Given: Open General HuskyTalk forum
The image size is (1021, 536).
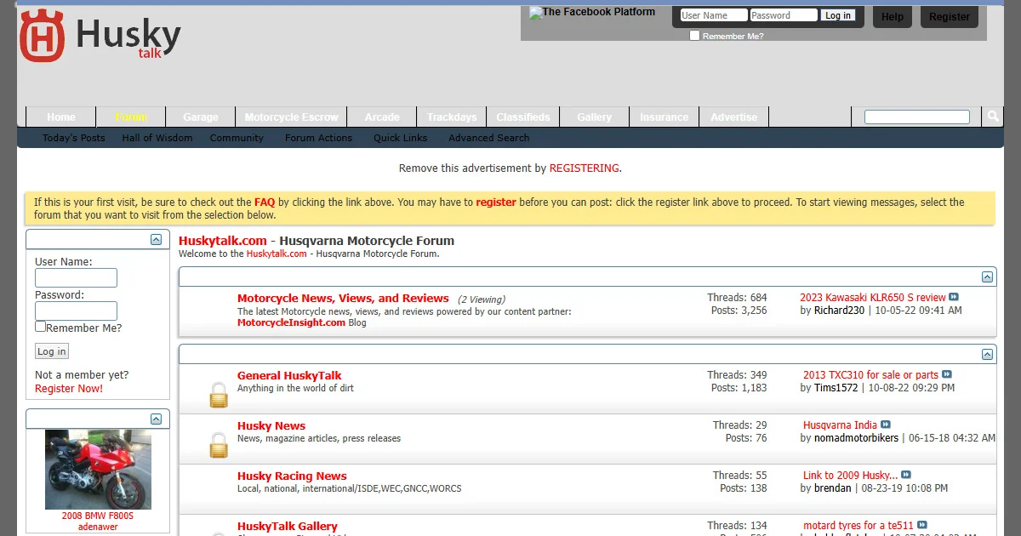Looking at the screenshot, I should click(x=289, y=375).
